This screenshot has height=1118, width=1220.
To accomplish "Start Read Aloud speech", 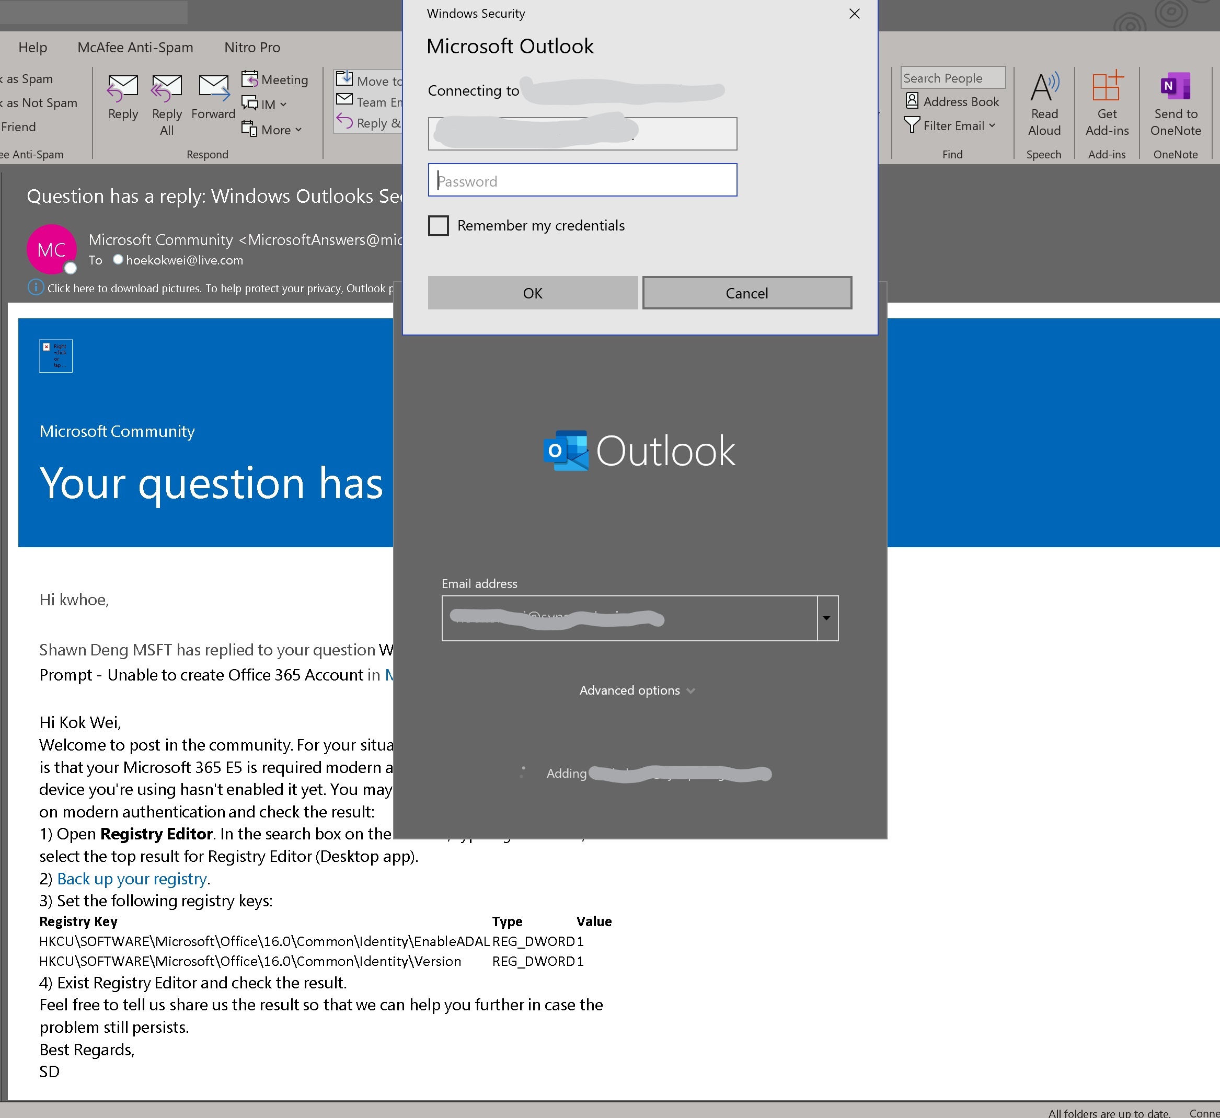I will [x=1044, y=105].
